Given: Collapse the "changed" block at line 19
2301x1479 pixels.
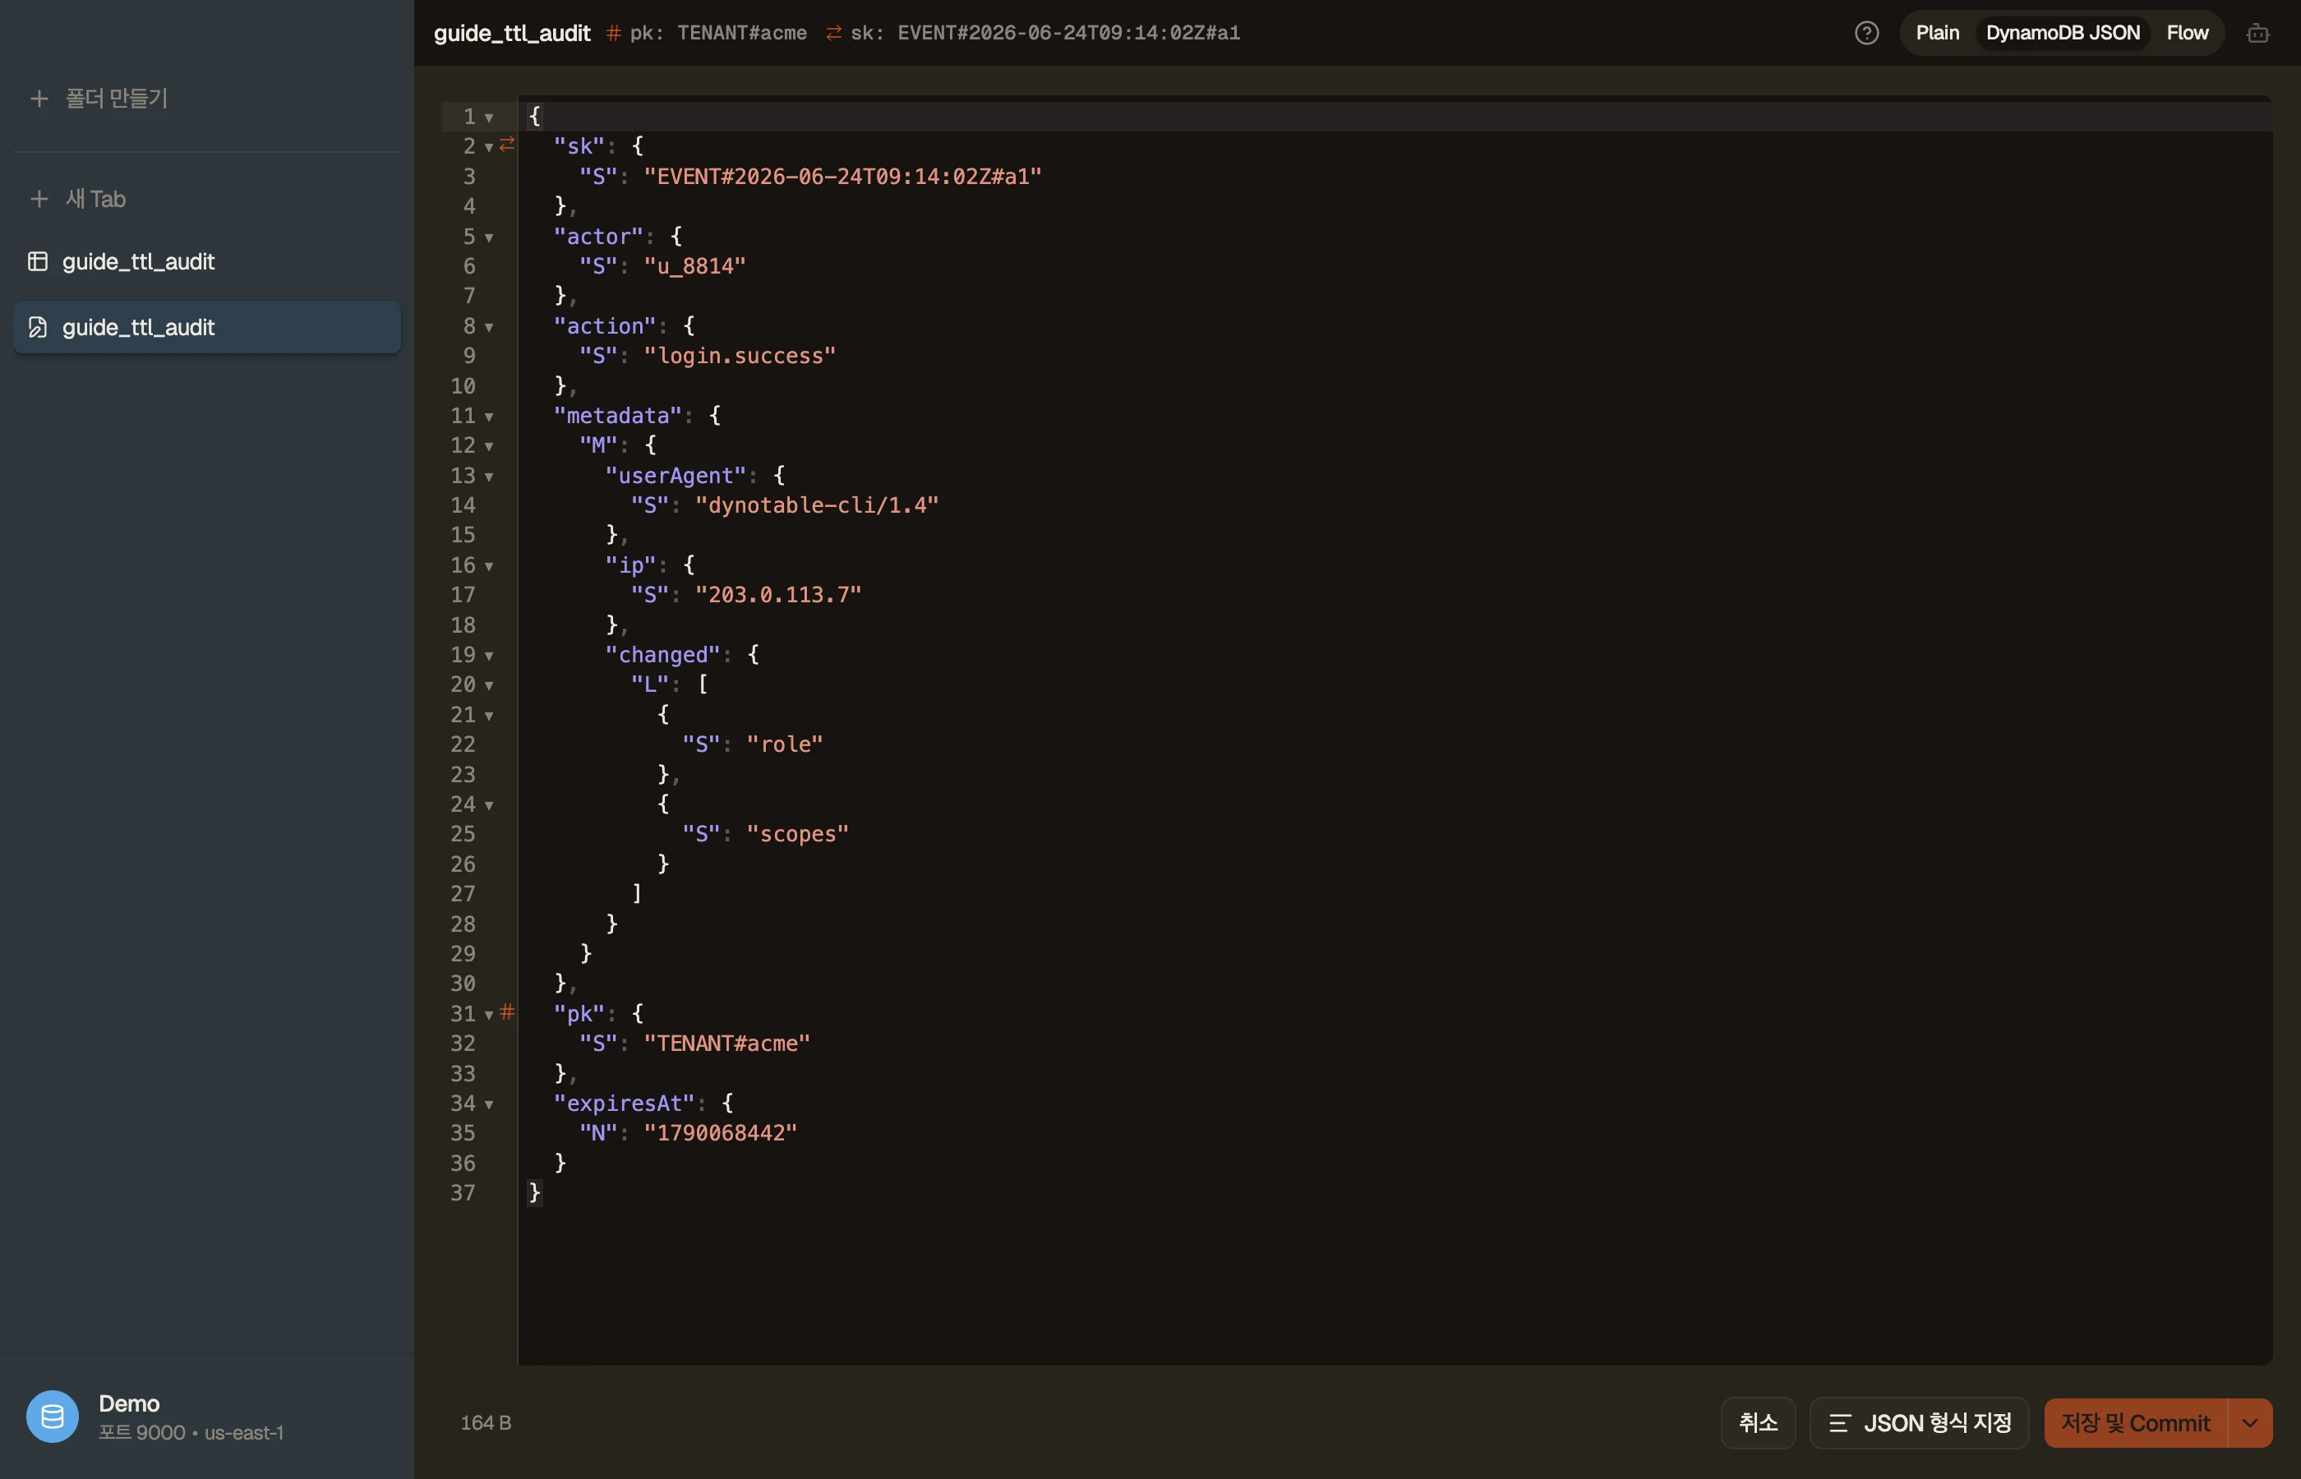Looking at the screenshot, I should pyautogui.click(x=489, y=655).
